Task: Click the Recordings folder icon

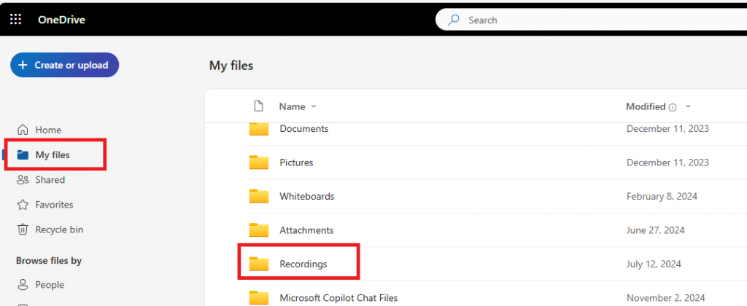Action: [x=259, y=264]
